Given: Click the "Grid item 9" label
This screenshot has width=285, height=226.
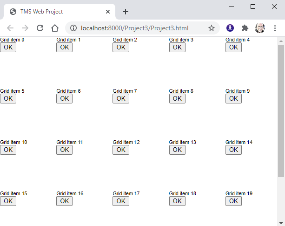Looking at the screenshot, I should tap(238, 91).
